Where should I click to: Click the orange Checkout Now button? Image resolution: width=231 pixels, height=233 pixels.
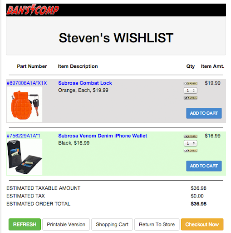(x=202, y=224)
